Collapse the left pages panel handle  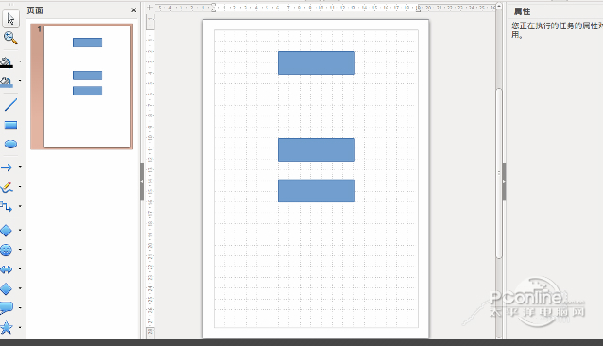tap(142, 182)
